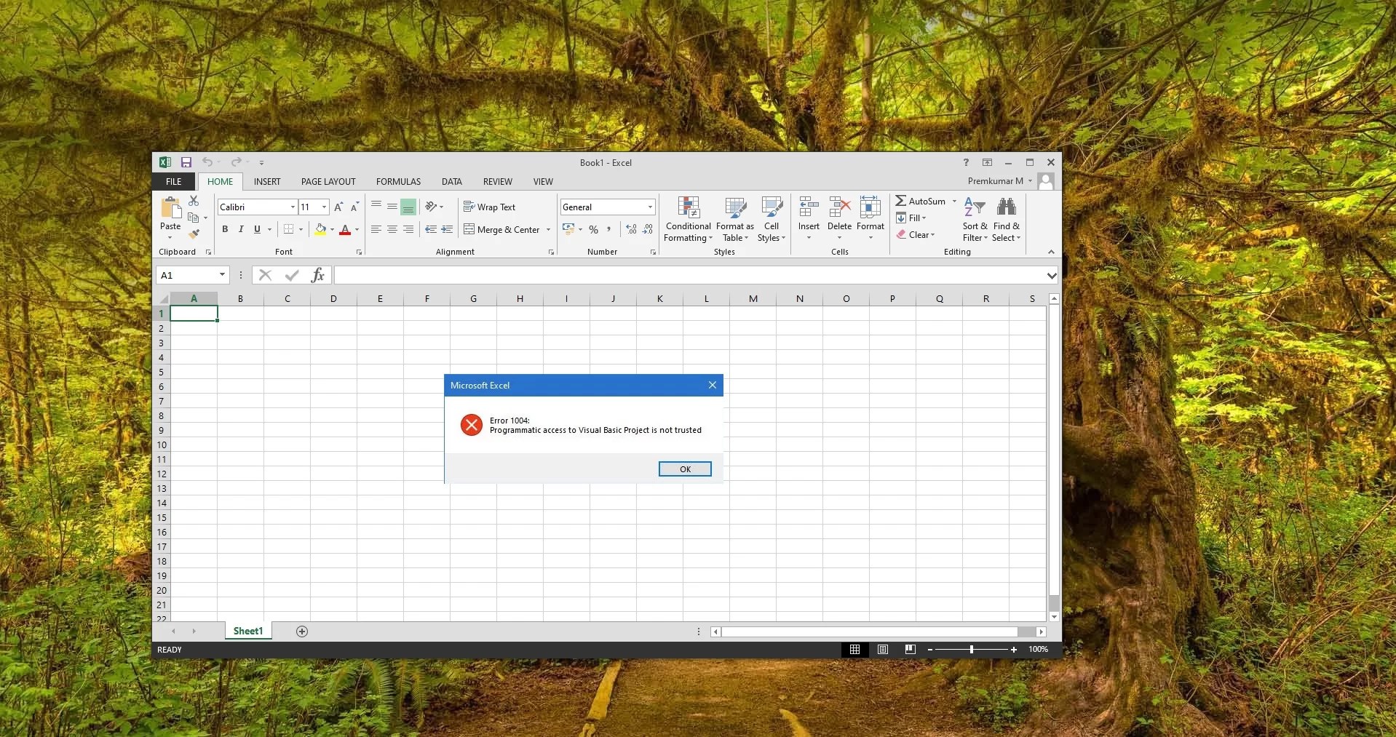Image resolution: width=1396 pixels, height=737 pixels.
Task: Toggle Center horizontal alignment
Action: coord(392,229)
